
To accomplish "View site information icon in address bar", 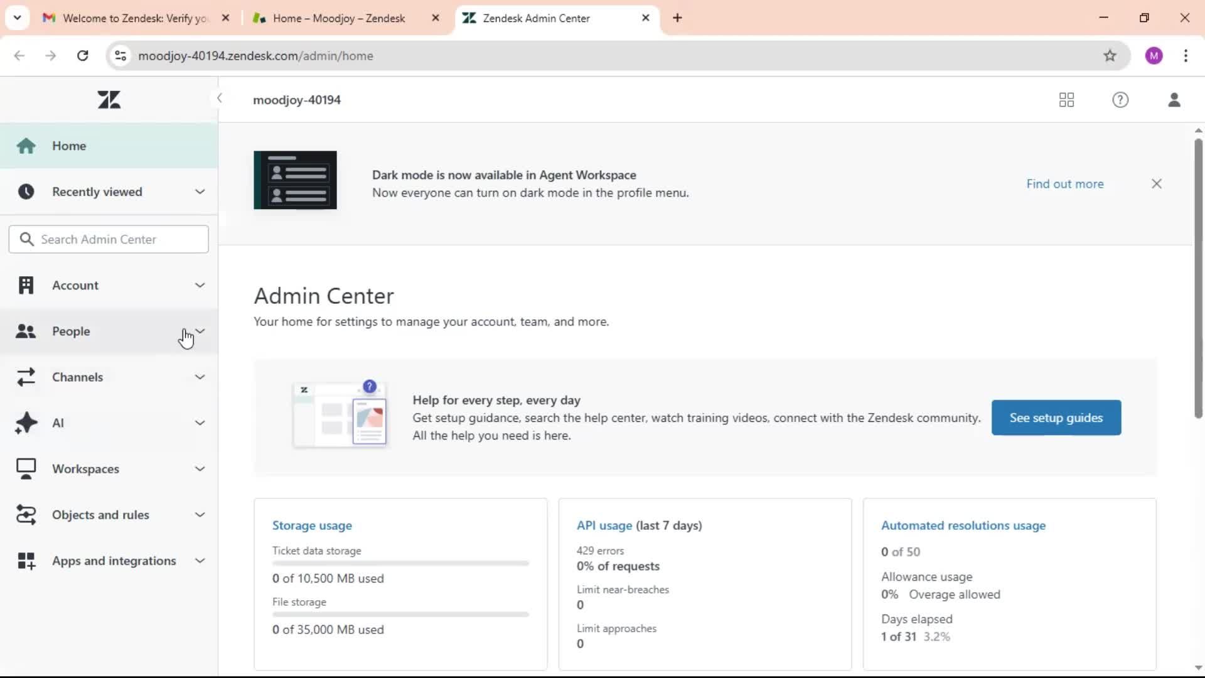I will (x=120, y=55).
